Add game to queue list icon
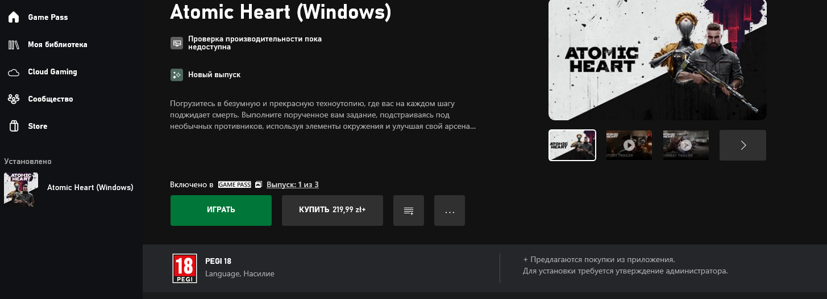This screenshot has height=299, width=827. [409, 210]
